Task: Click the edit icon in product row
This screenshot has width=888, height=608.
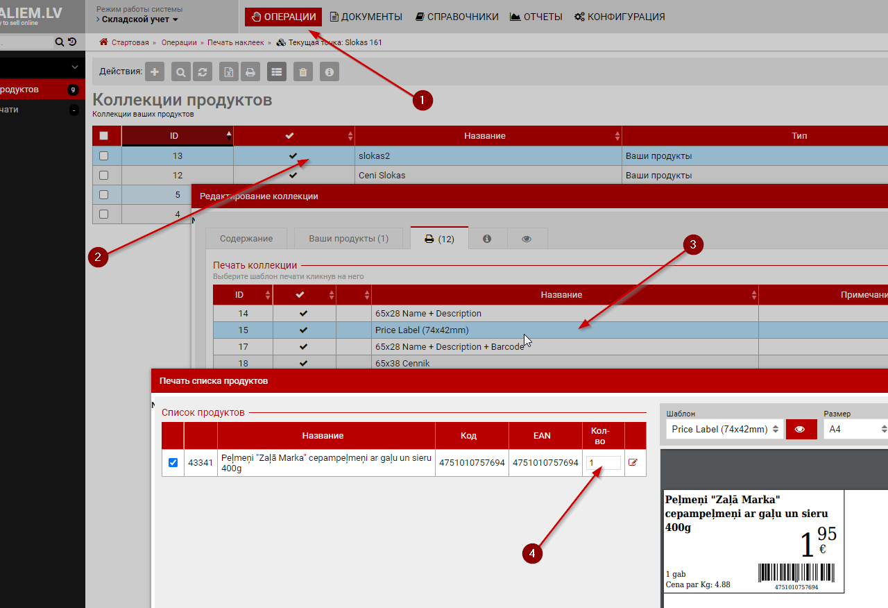Action: [x=633, y=462]
